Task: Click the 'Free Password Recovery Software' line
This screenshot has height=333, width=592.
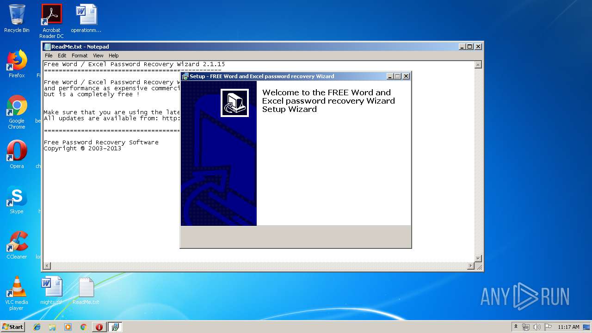Action: (x=101, y=142)
